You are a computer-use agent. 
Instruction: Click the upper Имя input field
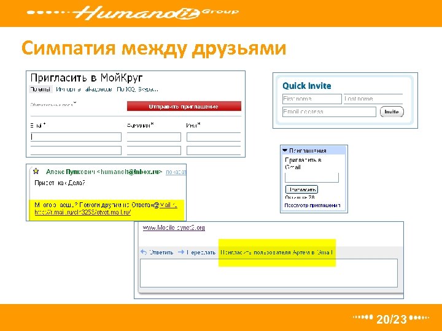214,137
